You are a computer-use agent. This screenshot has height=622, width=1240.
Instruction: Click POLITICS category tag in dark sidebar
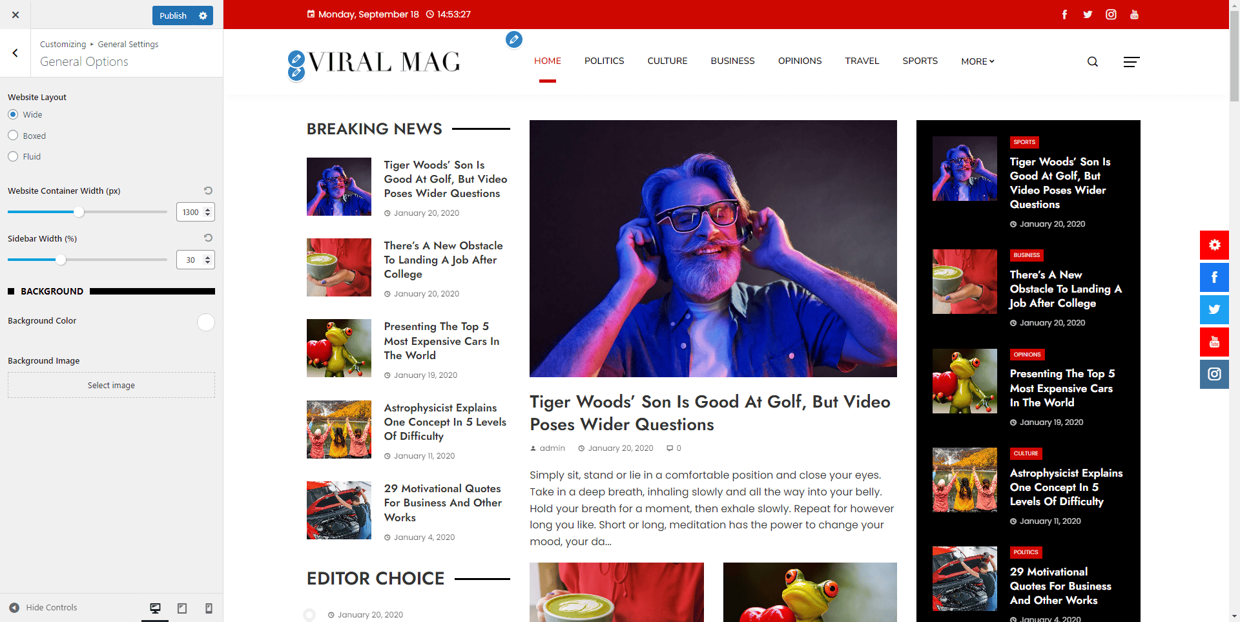[x=1026, y=552]
